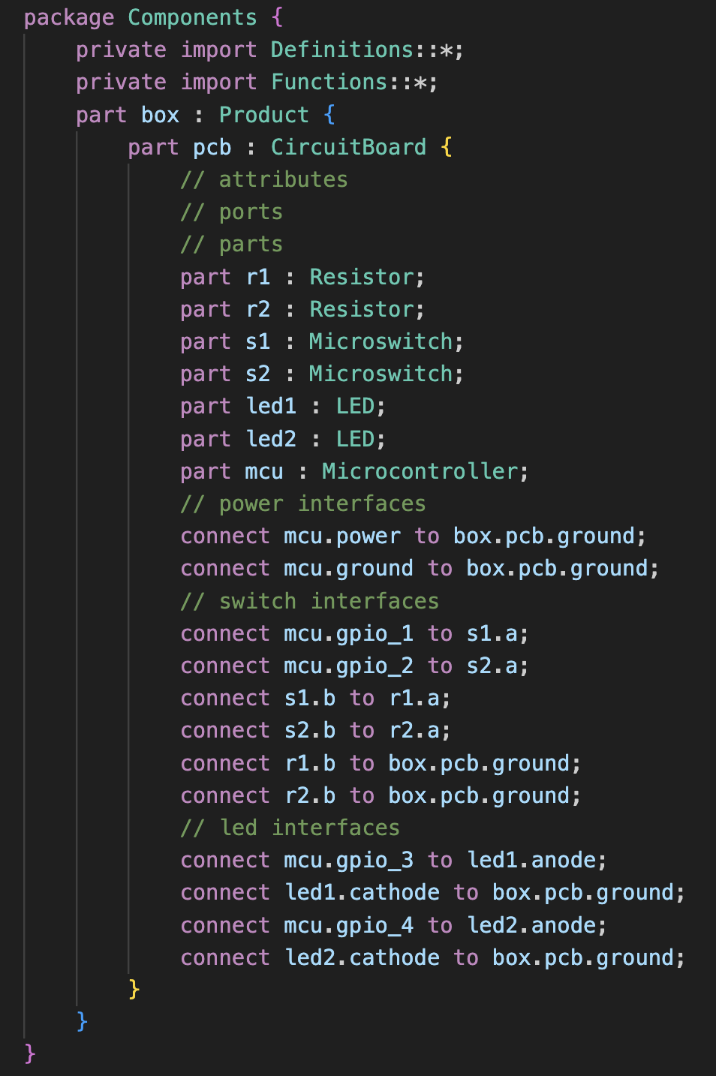Click the power interfaces comment

point(302,503)
